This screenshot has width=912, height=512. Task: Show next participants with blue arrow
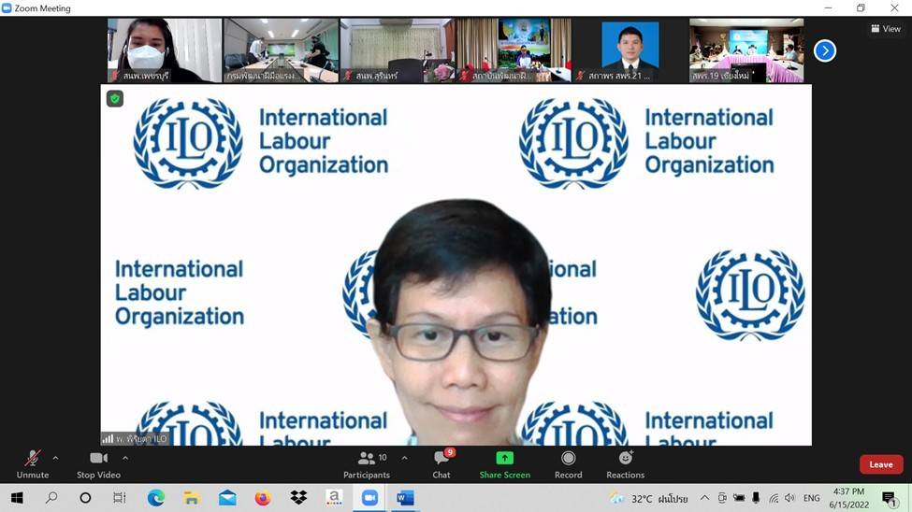tap(825, 50)
